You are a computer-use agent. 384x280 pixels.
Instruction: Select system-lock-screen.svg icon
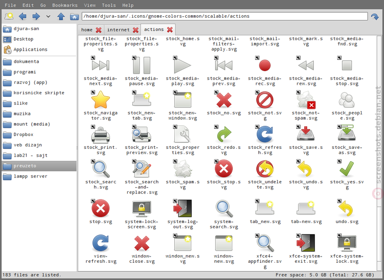pos(142,209)
